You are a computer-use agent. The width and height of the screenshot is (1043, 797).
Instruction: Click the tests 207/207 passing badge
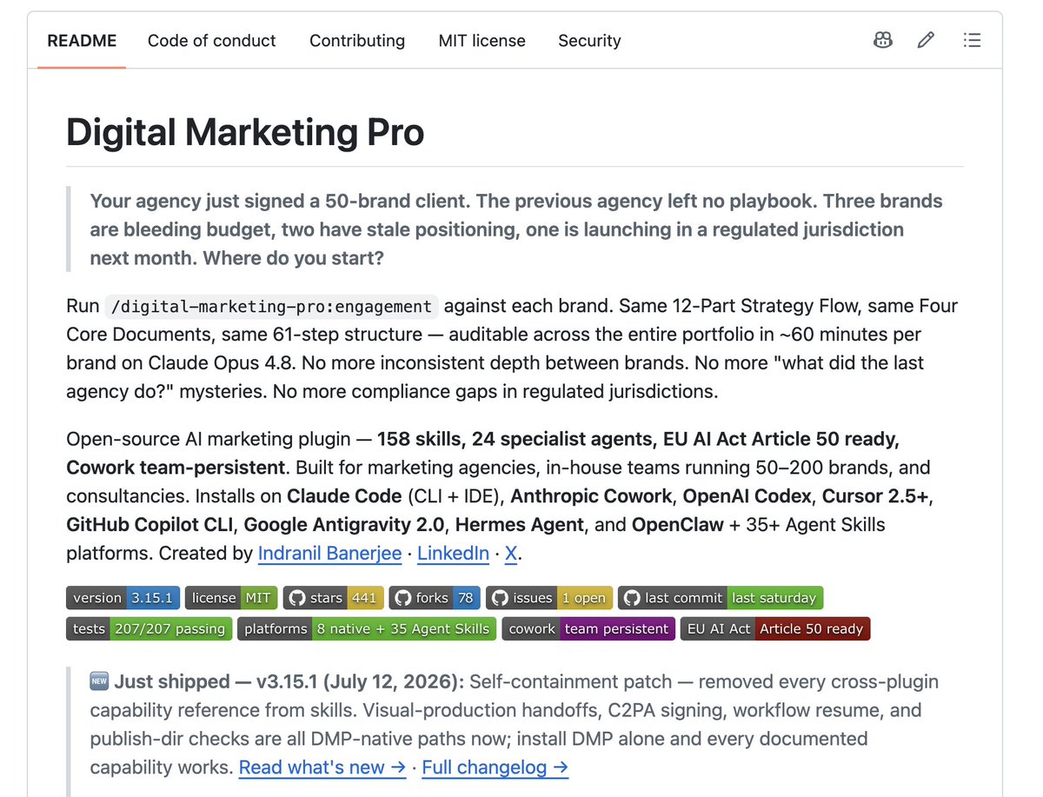[x=149, y=628]
